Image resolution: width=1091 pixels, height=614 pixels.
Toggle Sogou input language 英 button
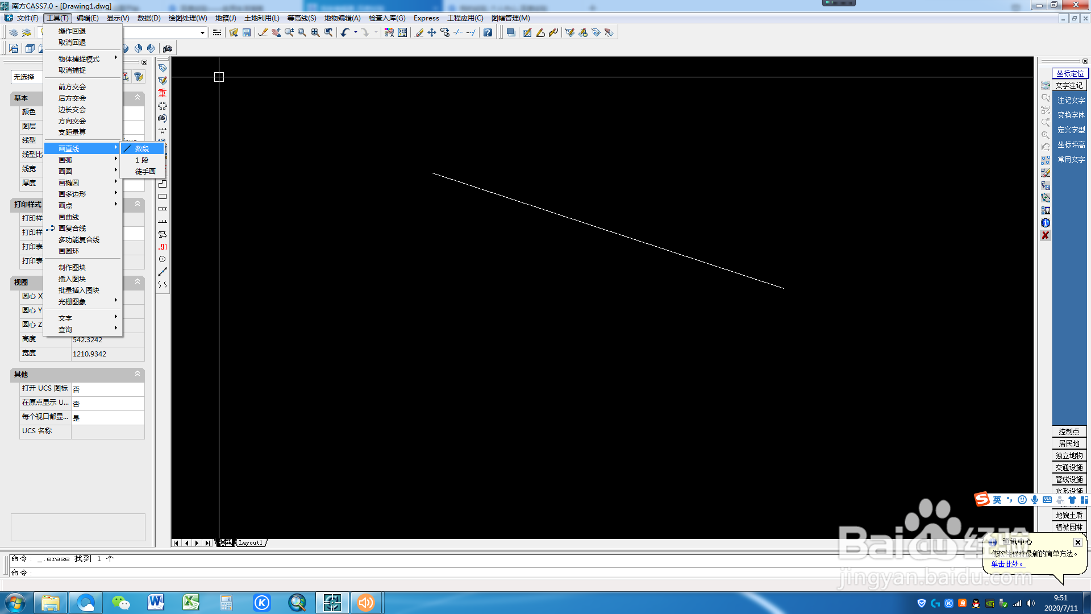coord(997,500)
